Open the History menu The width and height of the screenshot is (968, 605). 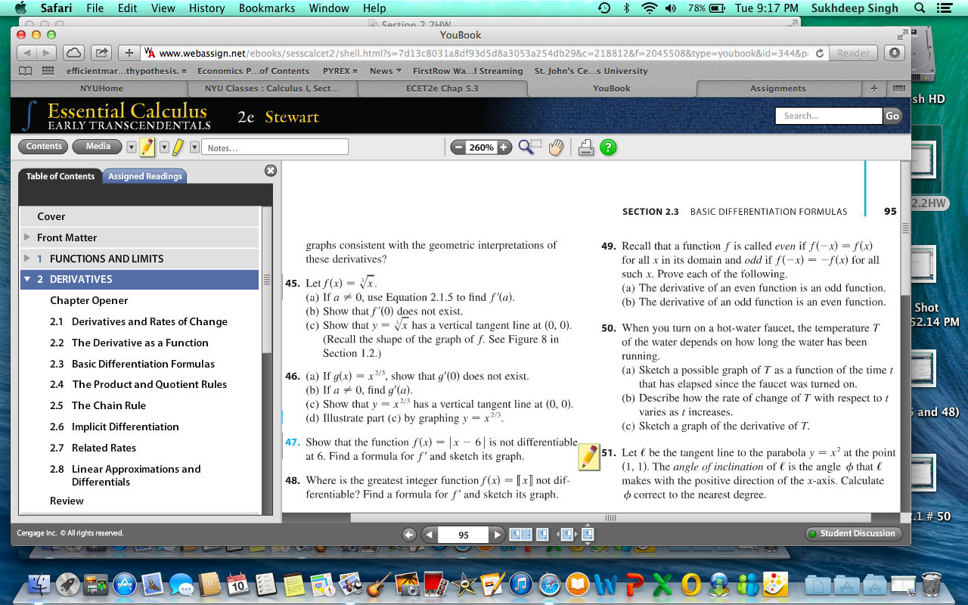click(x=206, y=8)
